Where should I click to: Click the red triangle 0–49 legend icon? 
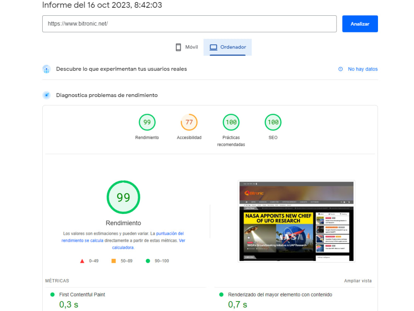click(82, 261)
